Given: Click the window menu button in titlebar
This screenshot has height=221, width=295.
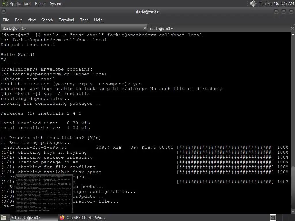Looking at the screenshot, I should click(4, 12).
